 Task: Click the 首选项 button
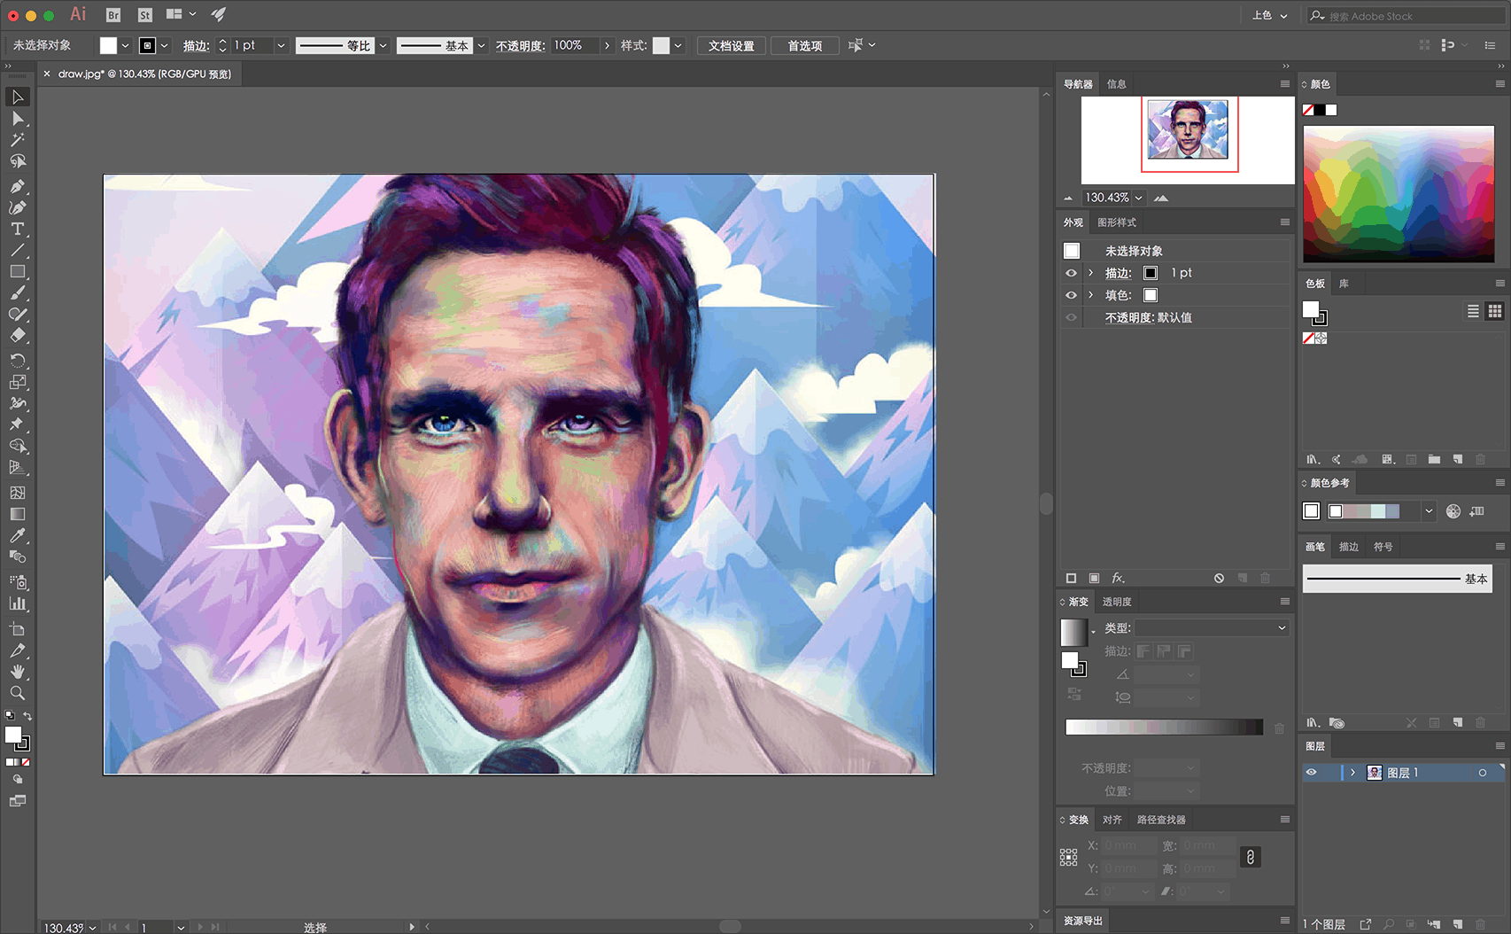[x=804, y=46]
